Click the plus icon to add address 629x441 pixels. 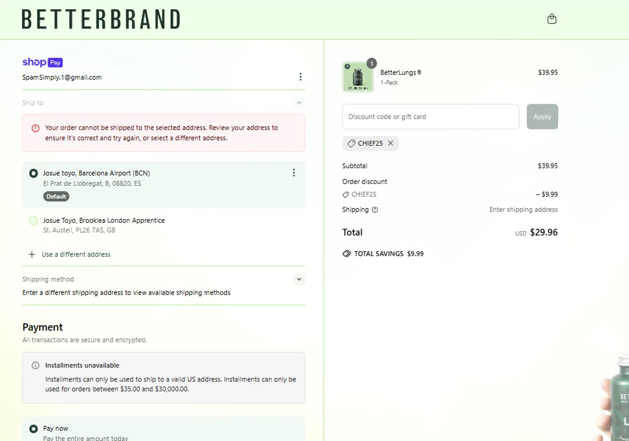(x=31, y=254)
